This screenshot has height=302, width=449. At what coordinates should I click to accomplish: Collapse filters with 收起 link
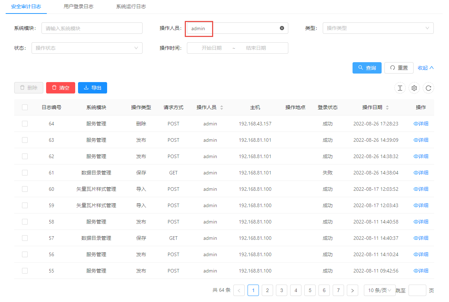[x=426, y=68]
